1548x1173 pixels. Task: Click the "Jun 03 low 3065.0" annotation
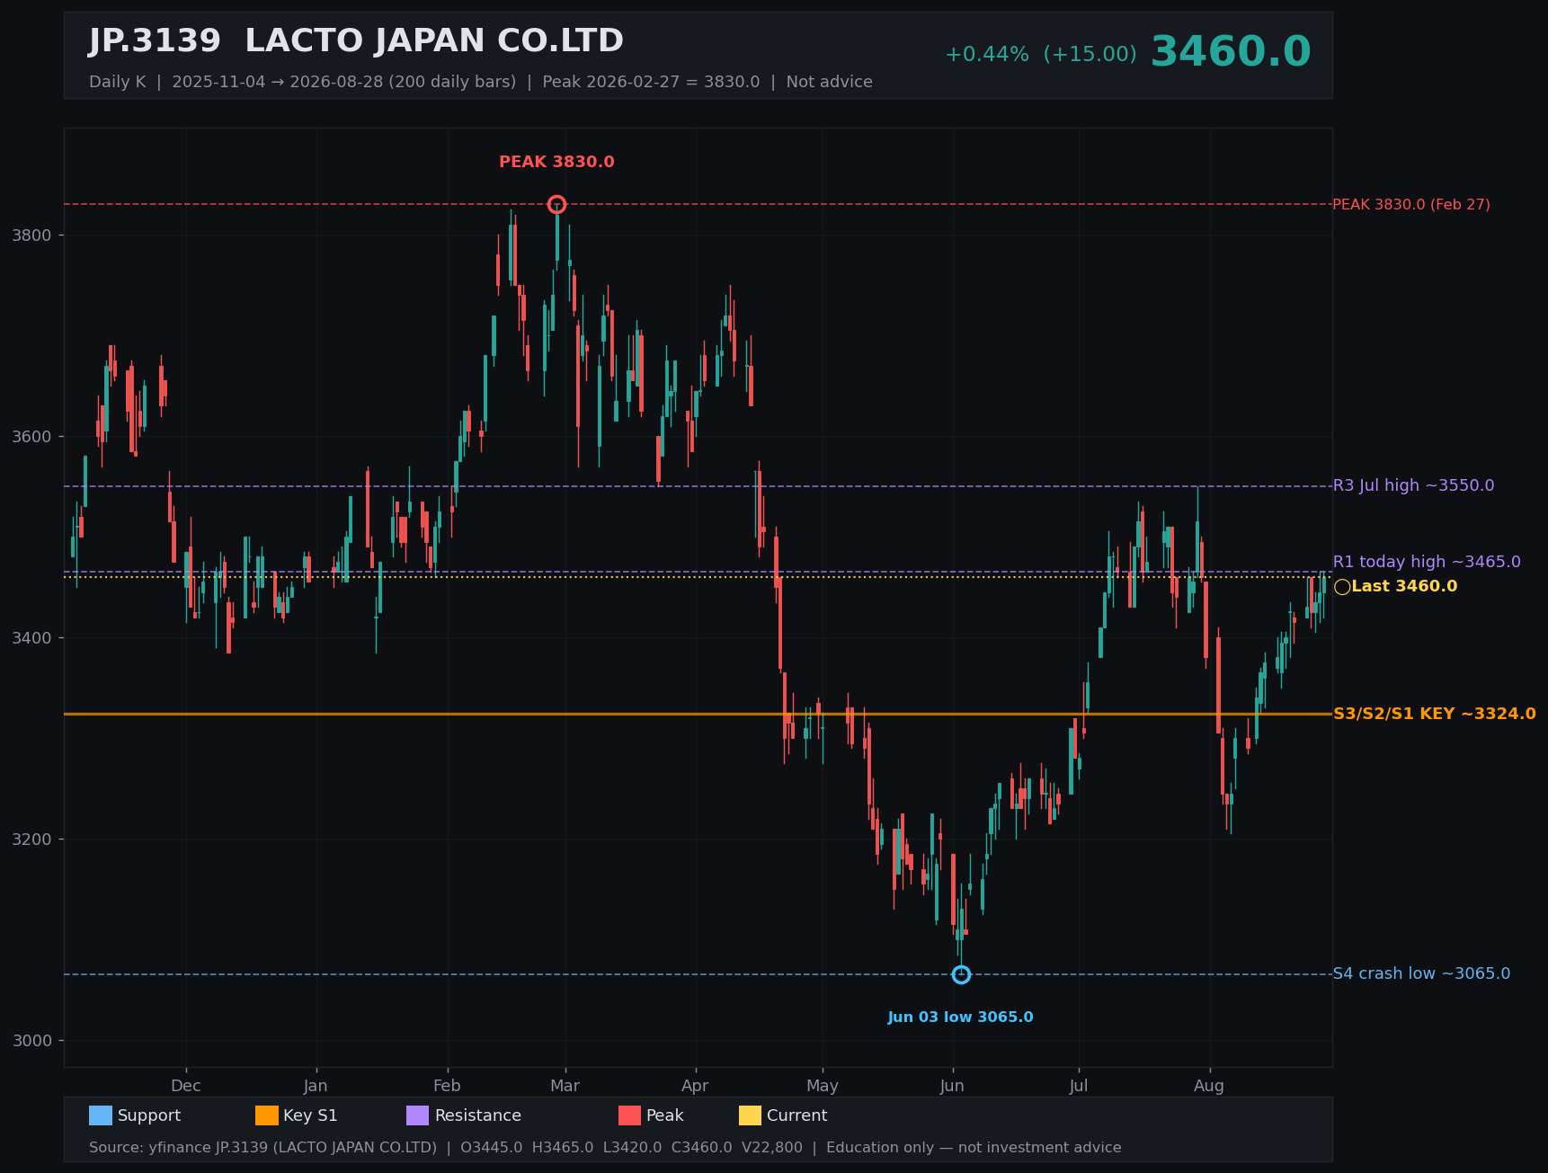click(x=961, y=1017)
